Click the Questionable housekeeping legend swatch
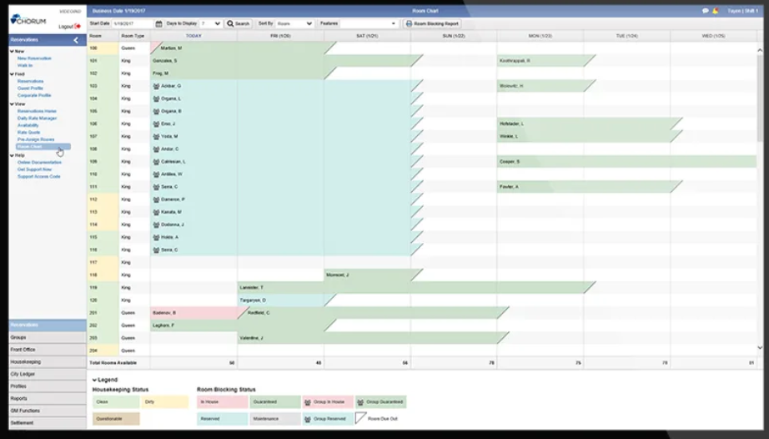 coord(116,419)
